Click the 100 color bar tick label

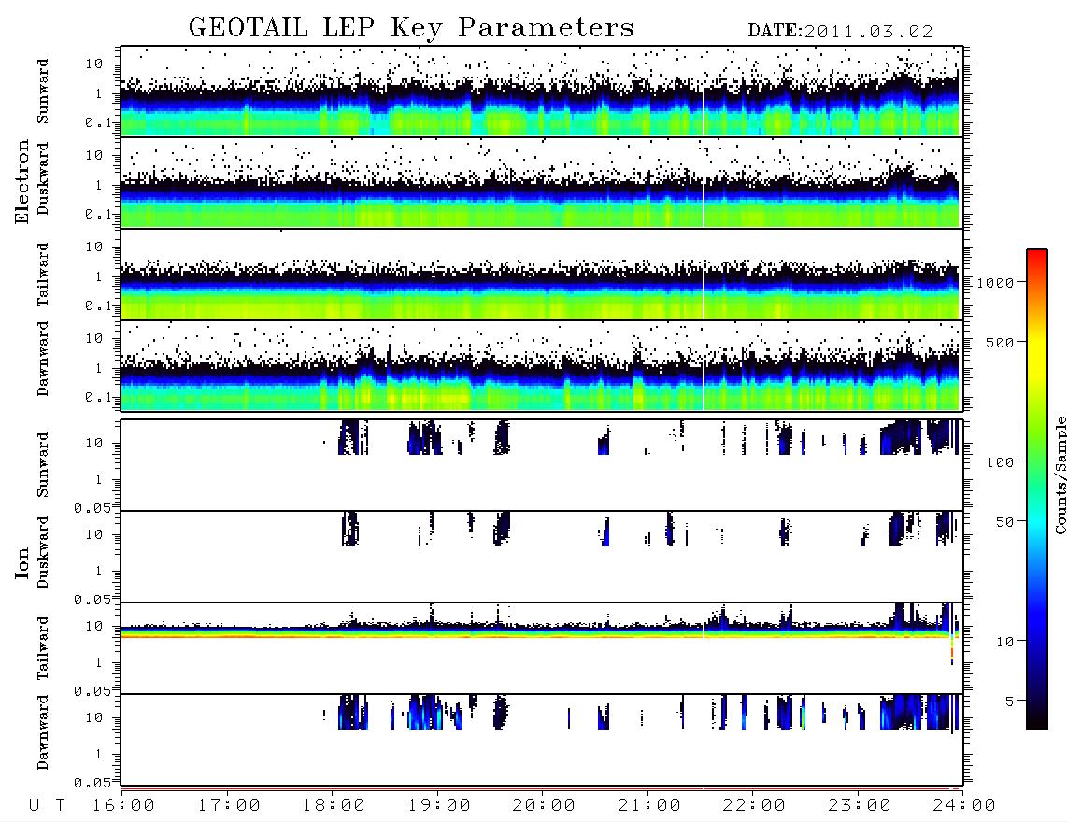[1000, 462]
